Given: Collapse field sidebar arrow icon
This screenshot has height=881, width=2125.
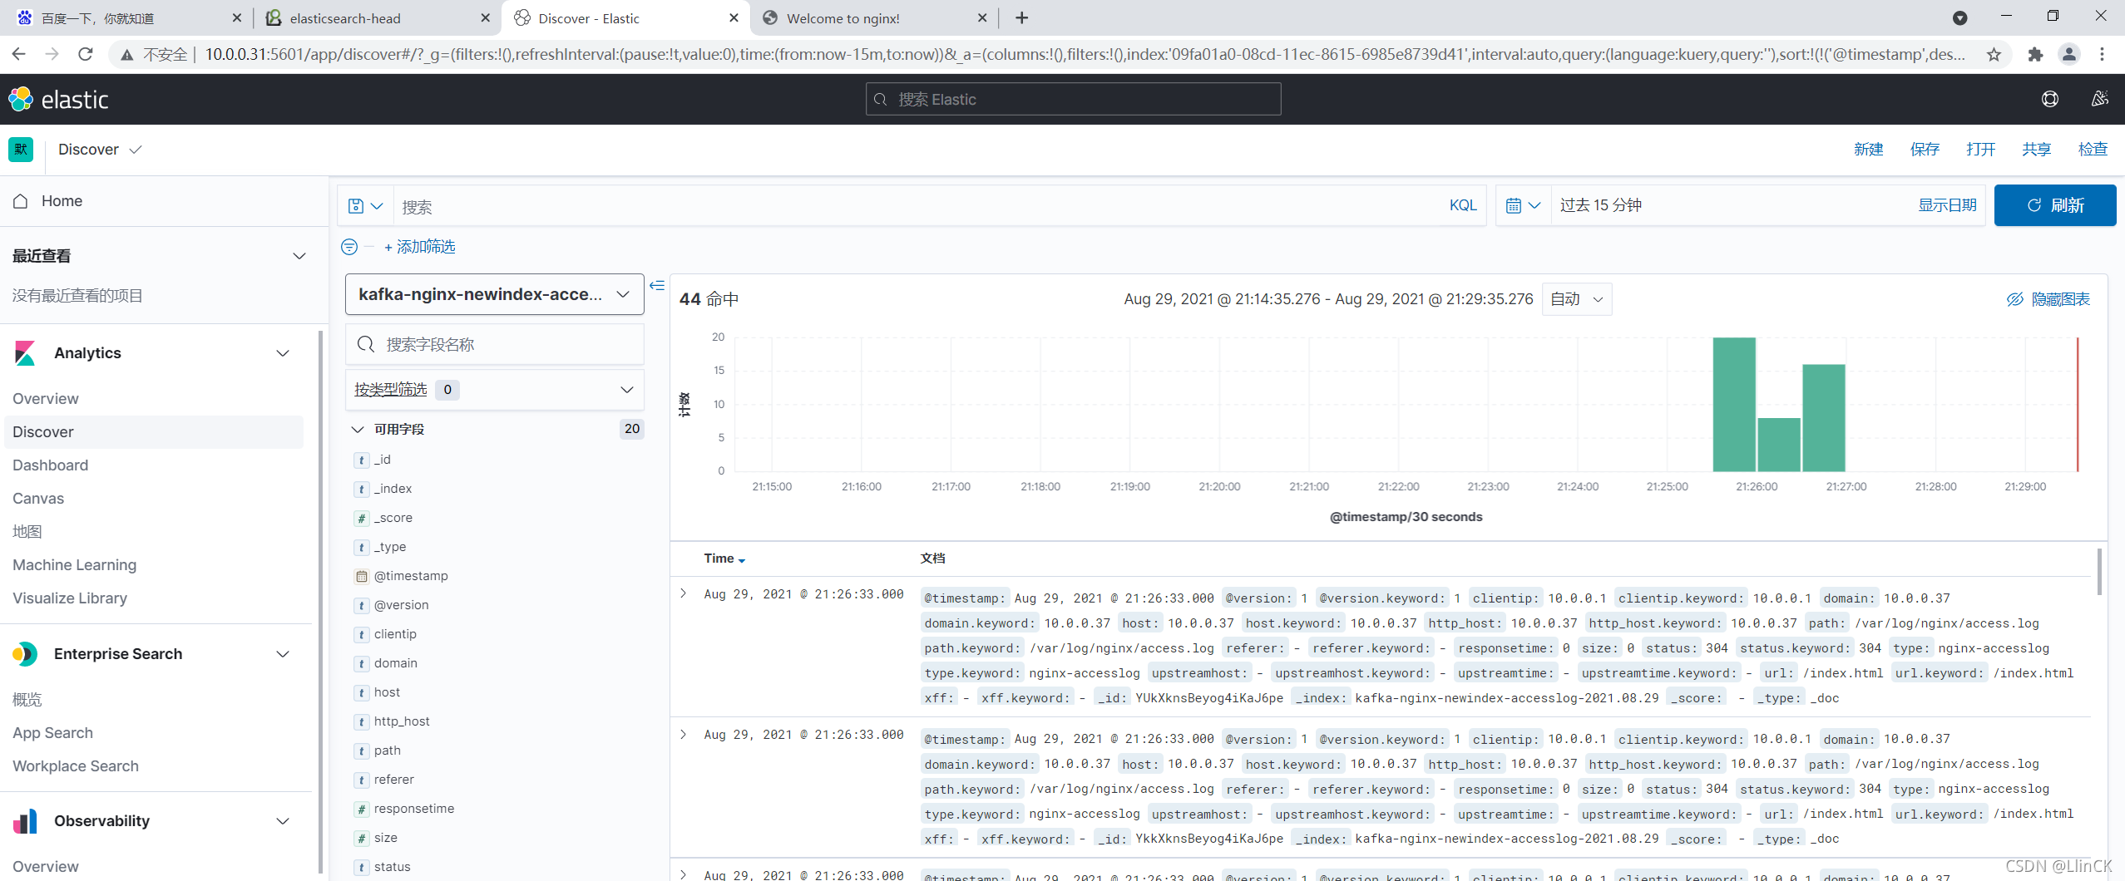Looking at the screenshot, I should click(657, 286).
